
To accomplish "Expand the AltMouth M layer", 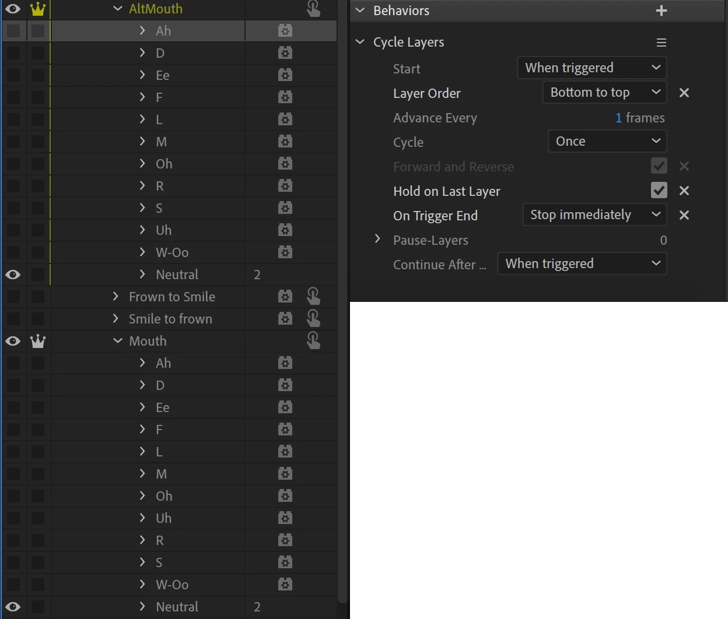I will (x=142, y=142).
